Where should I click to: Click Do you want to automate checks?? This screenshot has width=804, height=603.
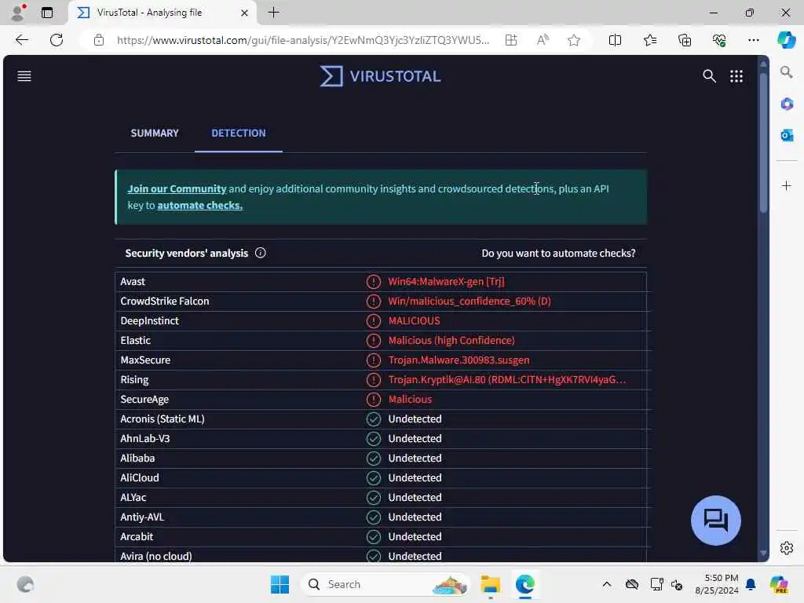[x=558, y=253]
